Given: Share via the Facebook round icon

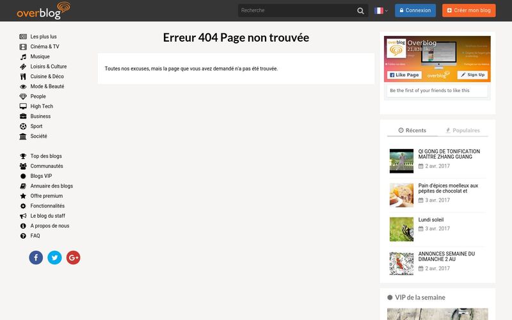Looking at the screenshot, I should [36, 257].
